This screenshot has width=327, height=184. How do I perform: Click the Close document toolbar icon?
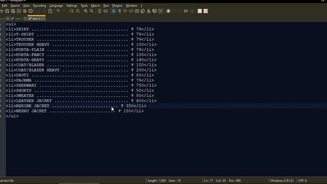19,11
